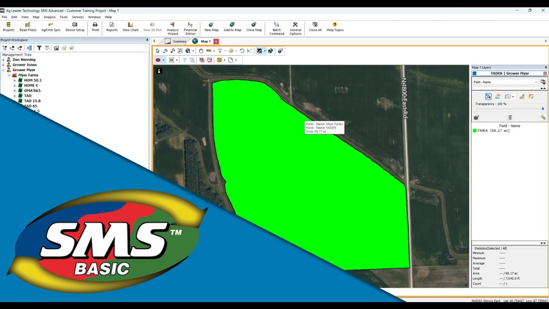Screen dimensions: 549x309
Task: Collapse the Grower Myer tree node
Action: pos(4,70)
